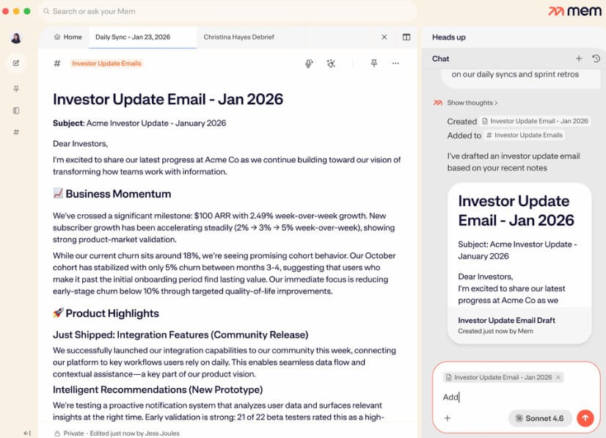Click the hash icon beside collection tag
This screenshot has width=606, height=438.
click(56, 63)
